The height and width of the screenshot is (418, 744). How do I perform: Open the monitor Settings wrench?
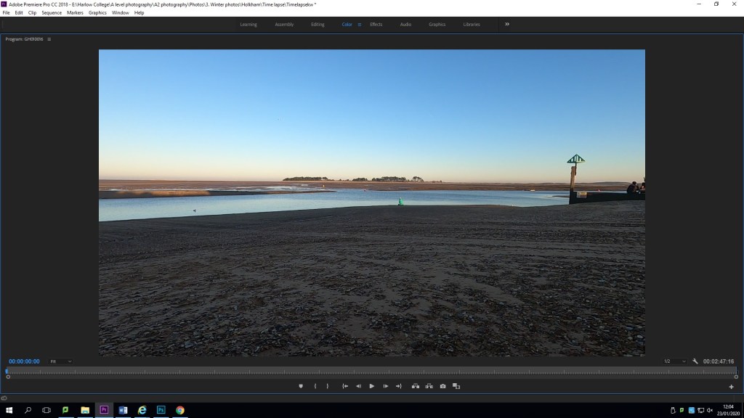pyautogui.click(x=695, y=361)
